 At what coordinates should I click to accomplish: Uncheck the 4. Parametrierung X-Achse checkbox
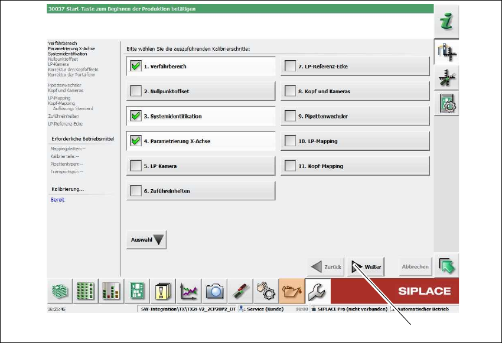click(x=136, y=141)
